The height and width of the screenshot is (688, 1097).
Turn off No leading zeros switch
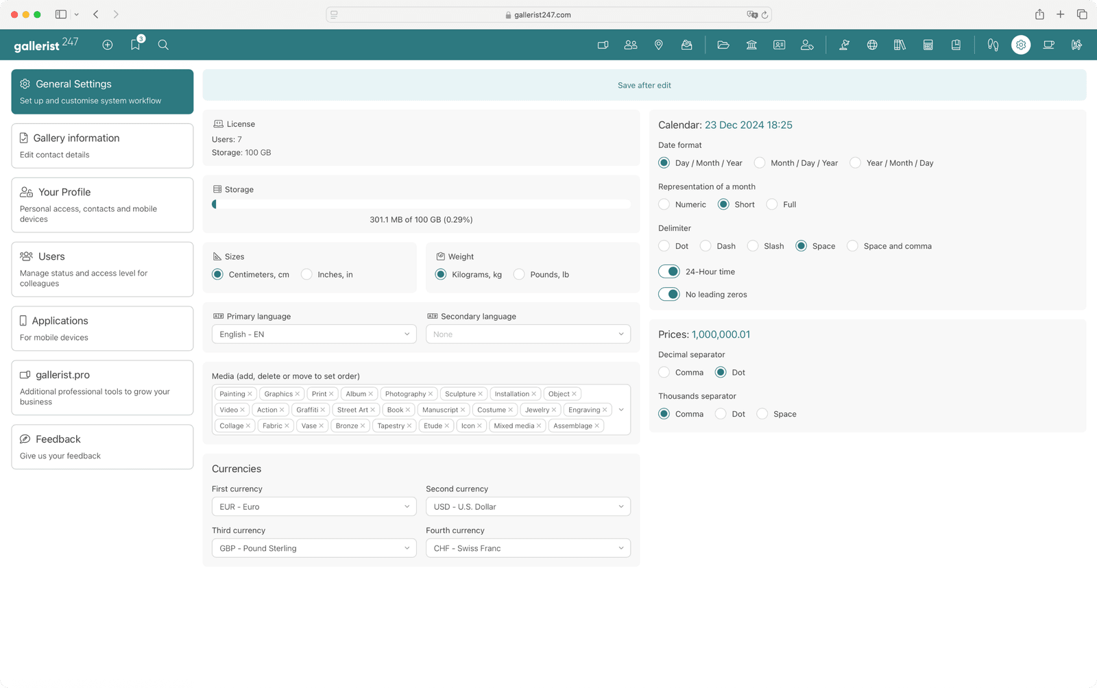point(669,294)
